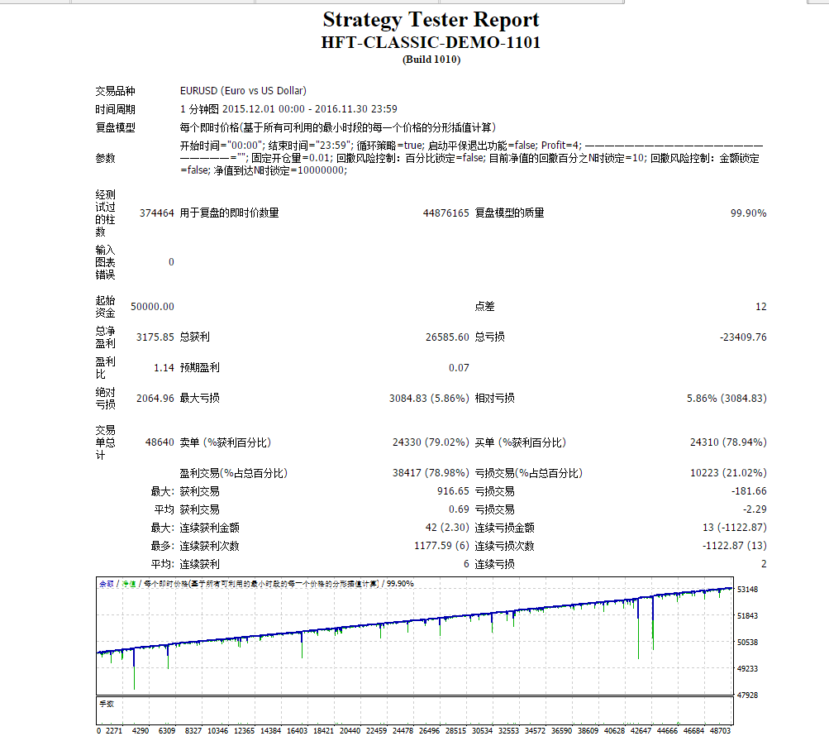
Task: Click the blue 余额 legend label
Action: [x=107, y=584]
